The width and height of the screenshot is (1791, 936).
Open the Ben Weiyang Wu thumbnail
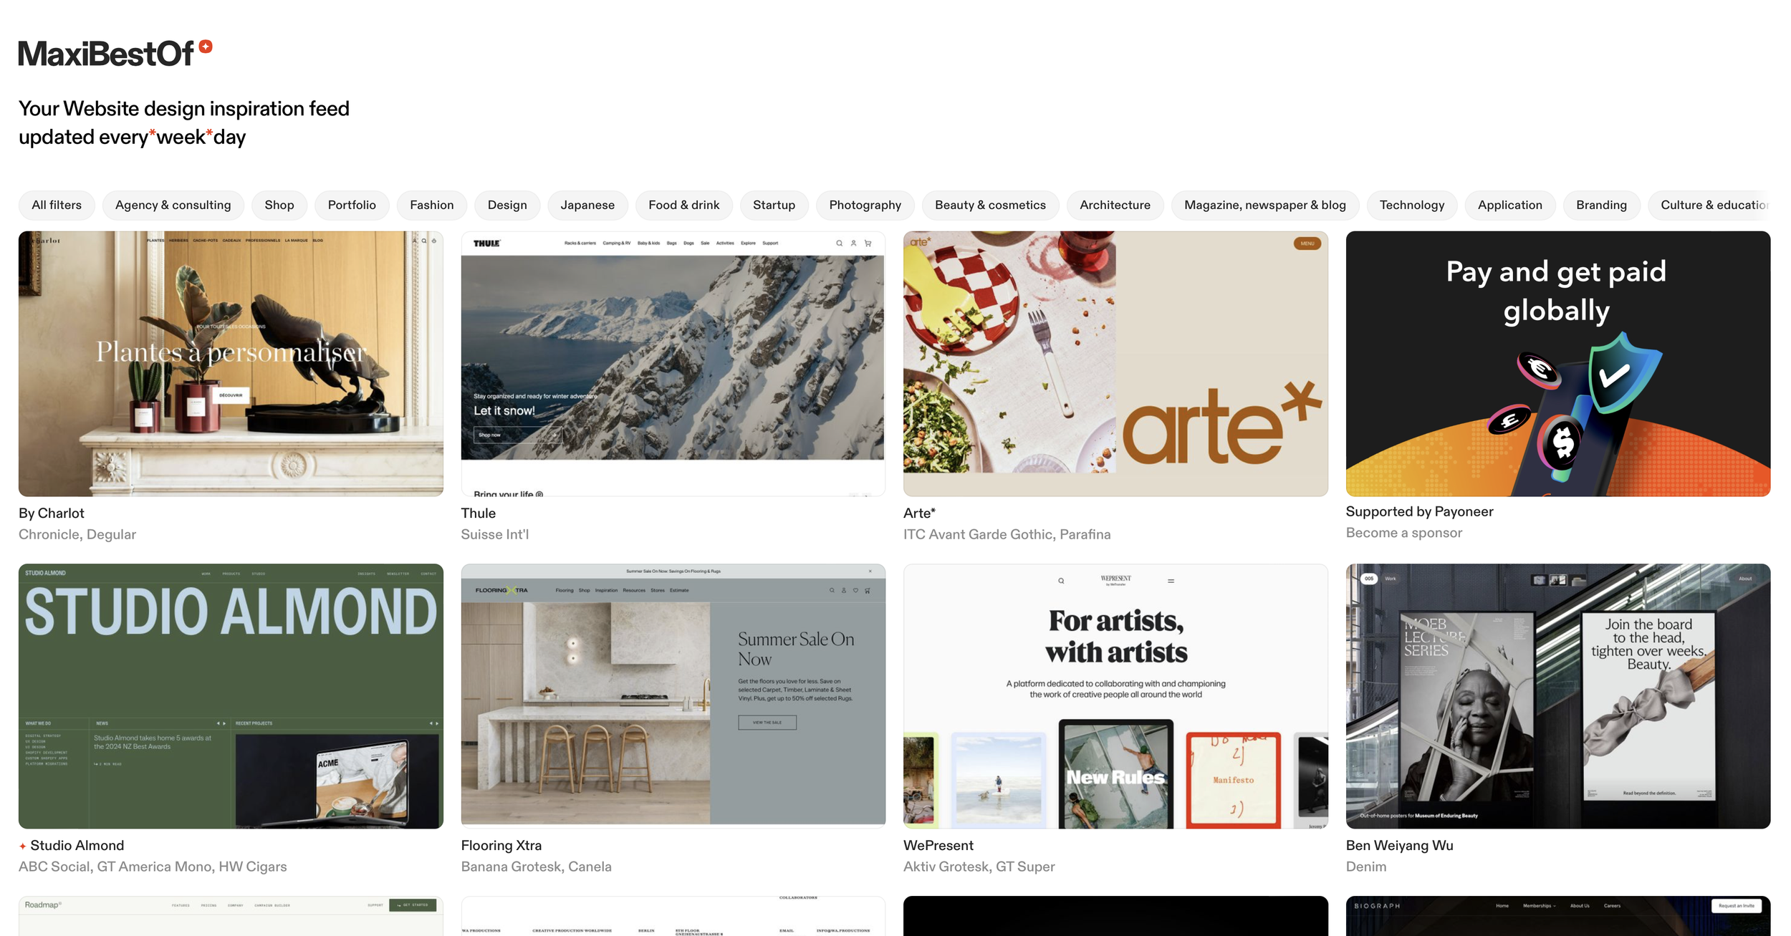pos(1557,695)
